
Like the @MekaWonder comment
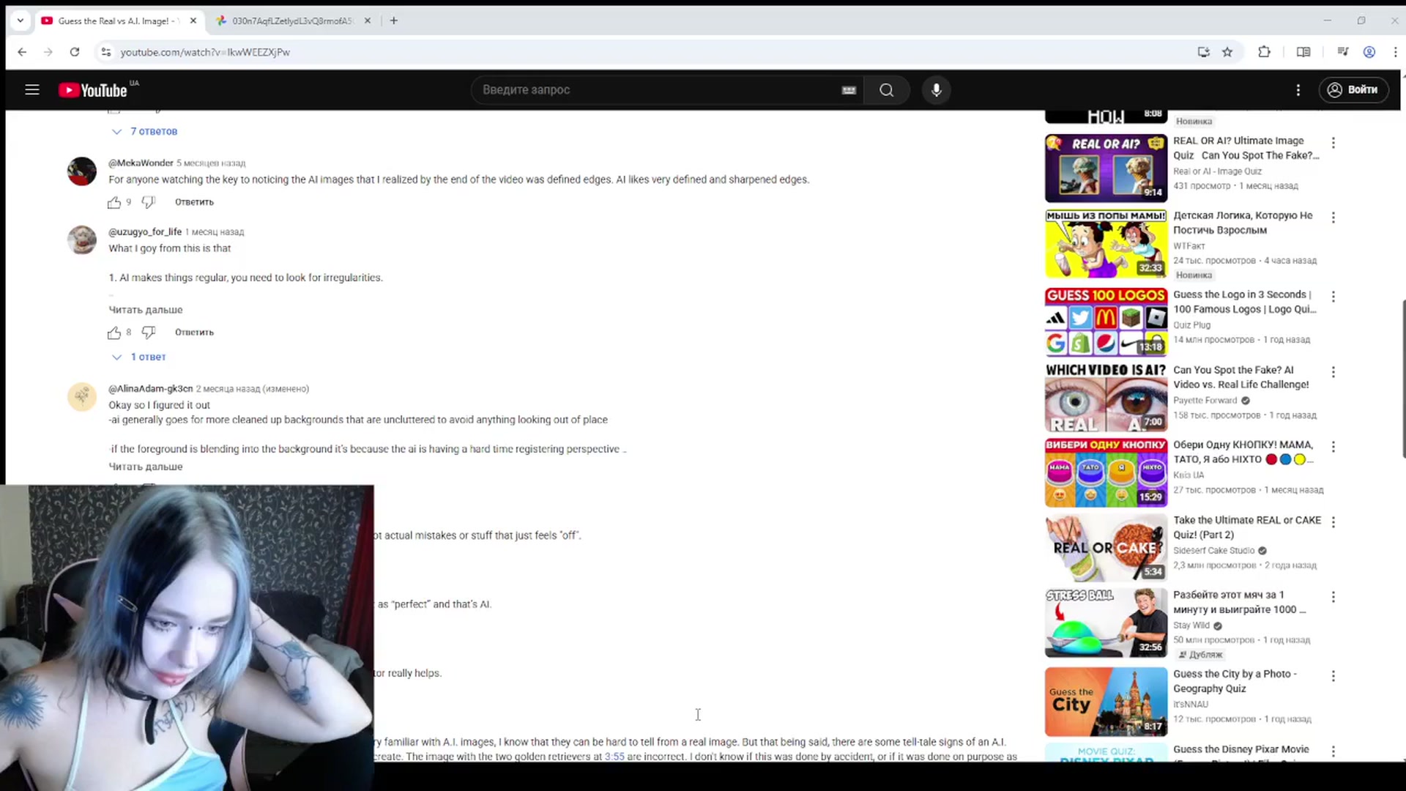tap(114, 202)
